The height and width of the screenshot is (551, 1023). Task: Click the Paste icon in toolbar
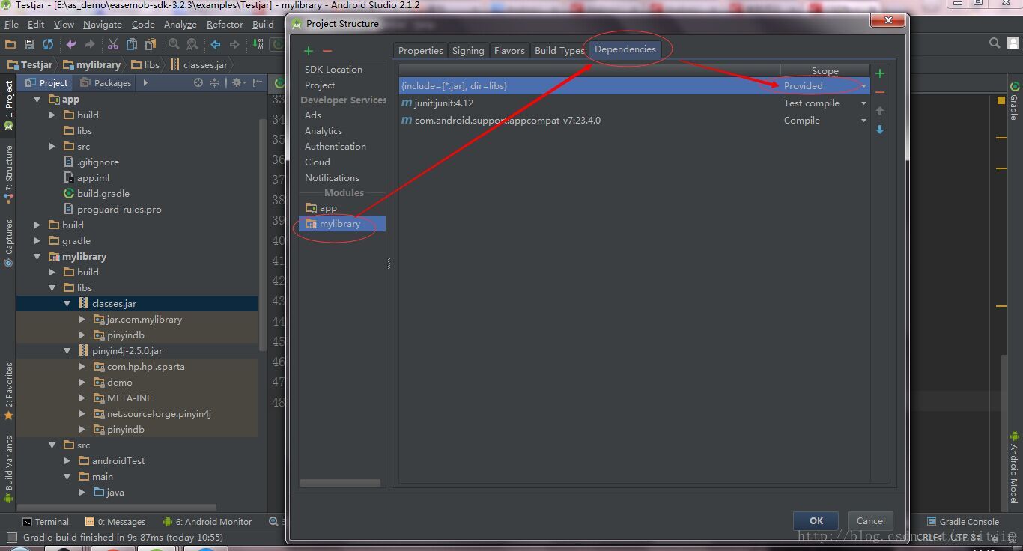(151, 44)
